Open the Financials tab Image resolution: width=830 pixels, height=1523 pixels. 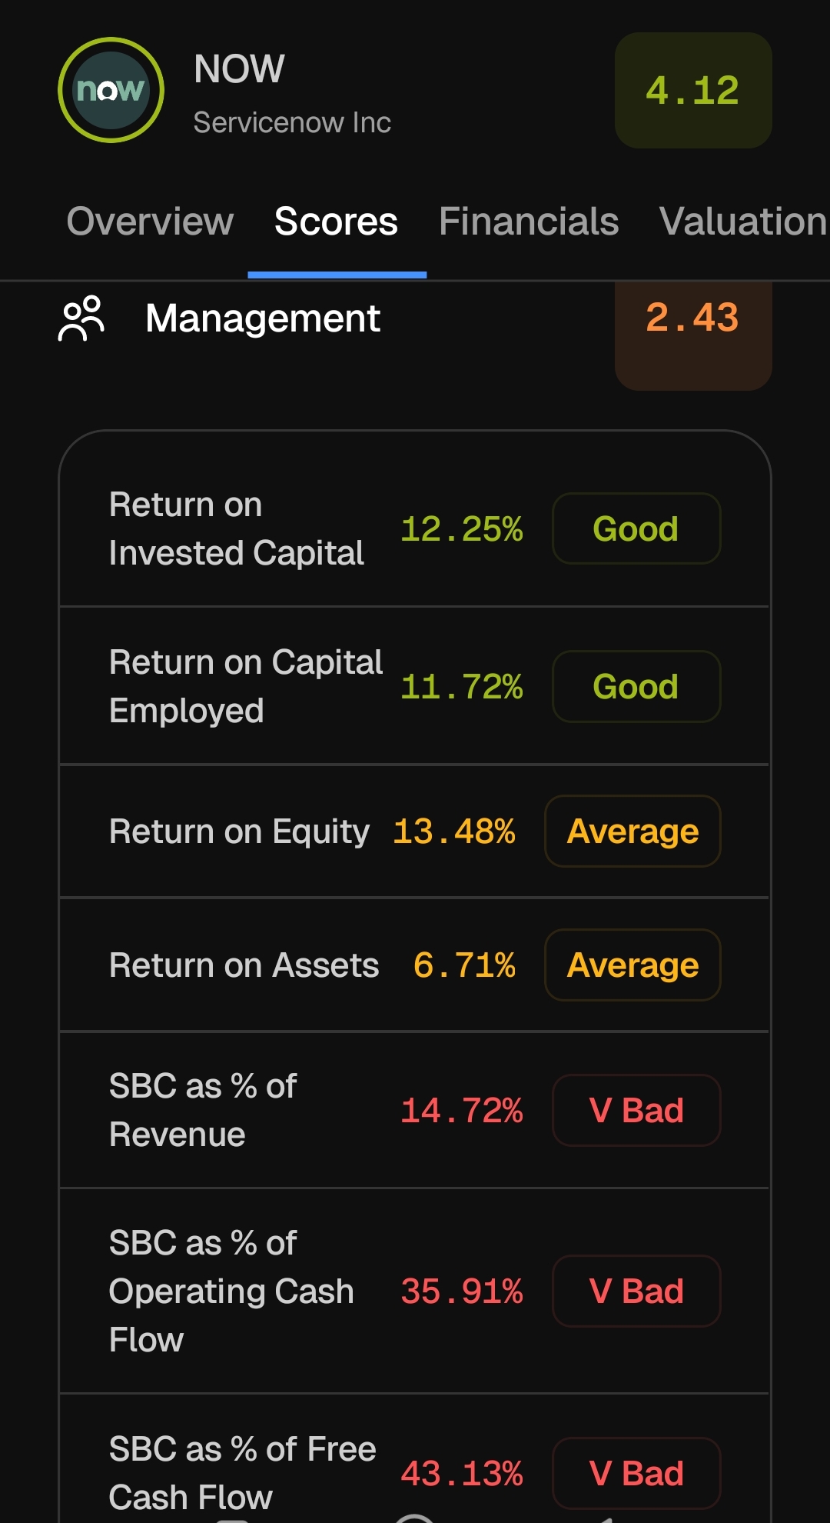(x=529, y=222)
